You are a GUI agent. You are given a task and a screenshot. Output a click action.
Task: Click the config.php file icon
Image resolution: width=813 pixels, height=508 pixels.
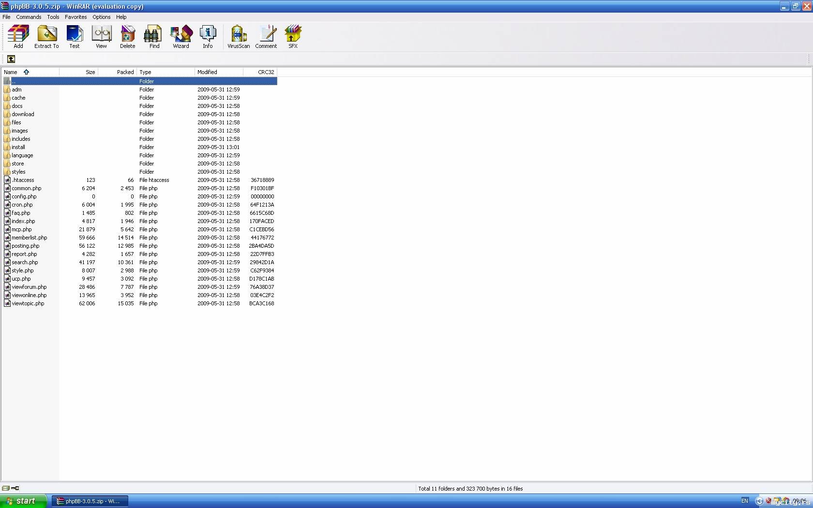coord(7,196)
